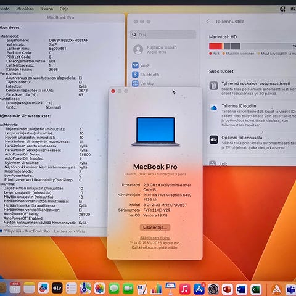Click battery Sarjanumero D868496B0XFH06FAF
The image size is (296, 296).
68,40
